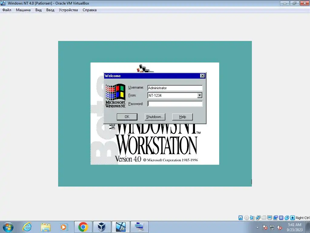Click the VirtualBox window title bar icon
This screenshot has height=233, width=310.
coord(3,3)
